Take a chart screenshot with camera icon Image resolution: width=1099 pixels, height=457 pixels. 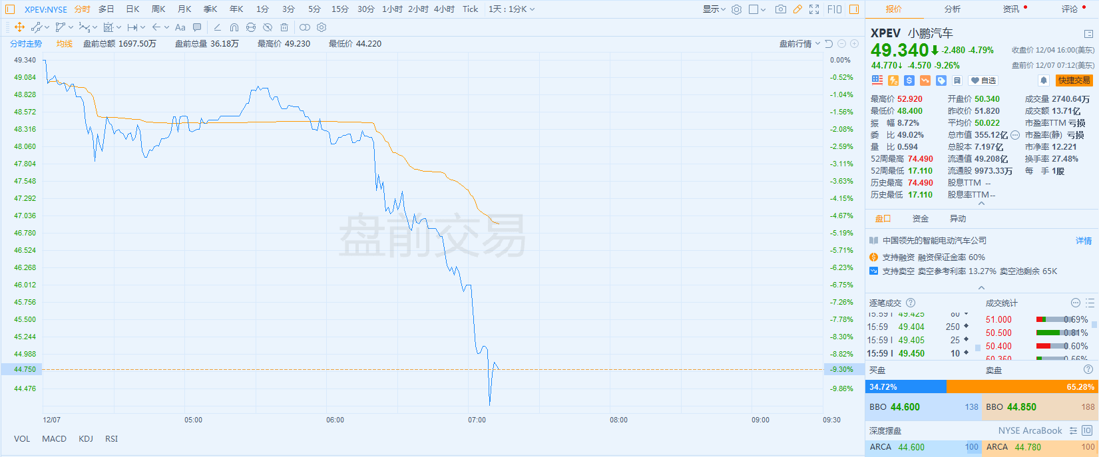point(781,9)
